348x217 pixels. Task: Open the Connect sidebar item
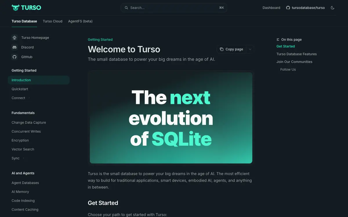18,98
